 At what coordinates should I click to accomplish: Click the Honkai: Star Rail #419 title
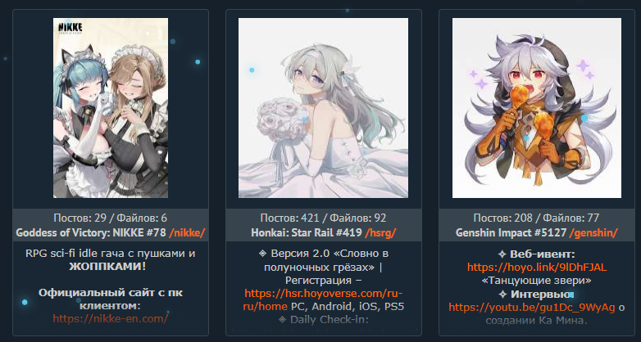click(x=307, y=233)
